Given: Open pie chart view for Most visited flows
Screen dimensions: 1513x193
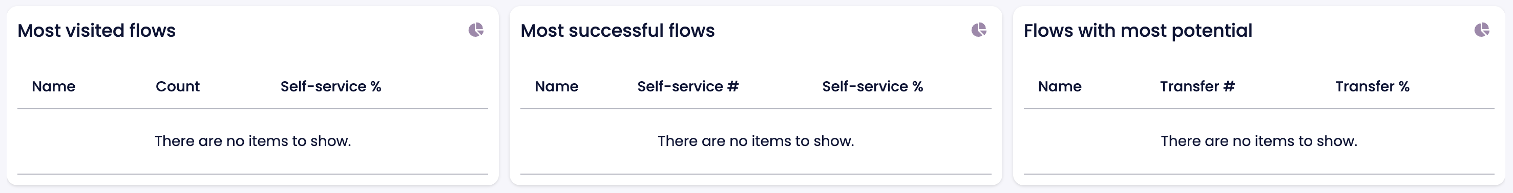Looking at the screenshot, I should (x=476, y=30).
